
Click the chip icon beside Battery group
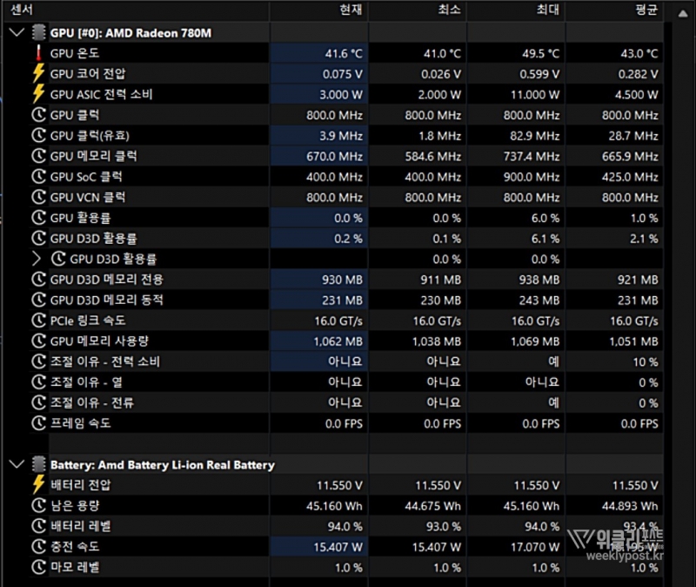pyautogui.click(x=38, y=464)
